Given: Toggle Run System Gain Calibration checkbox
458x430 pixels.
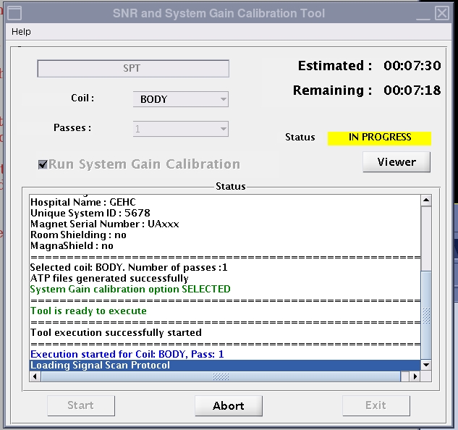Looking at the screenshot, I should 43,164.
